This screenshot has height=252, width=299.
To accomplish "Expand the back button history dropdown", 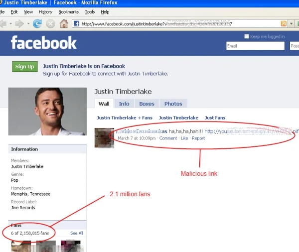I will click(10, 24).
